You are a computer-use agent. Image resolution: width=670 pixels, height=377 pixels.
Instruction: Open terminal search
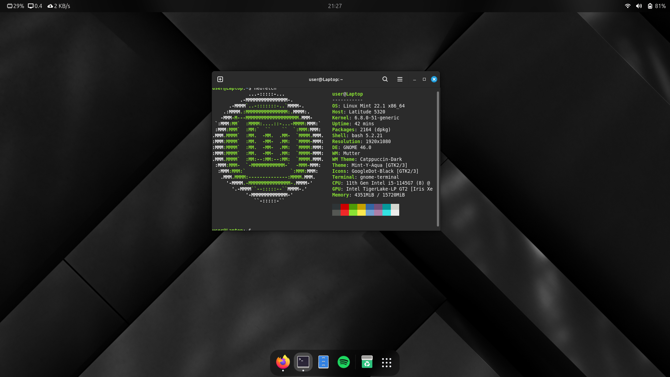pos(385,79)
